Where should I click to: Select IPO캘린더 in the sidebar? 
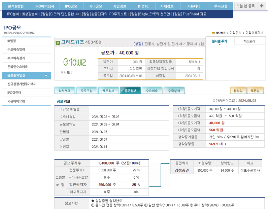click(26, 93)
